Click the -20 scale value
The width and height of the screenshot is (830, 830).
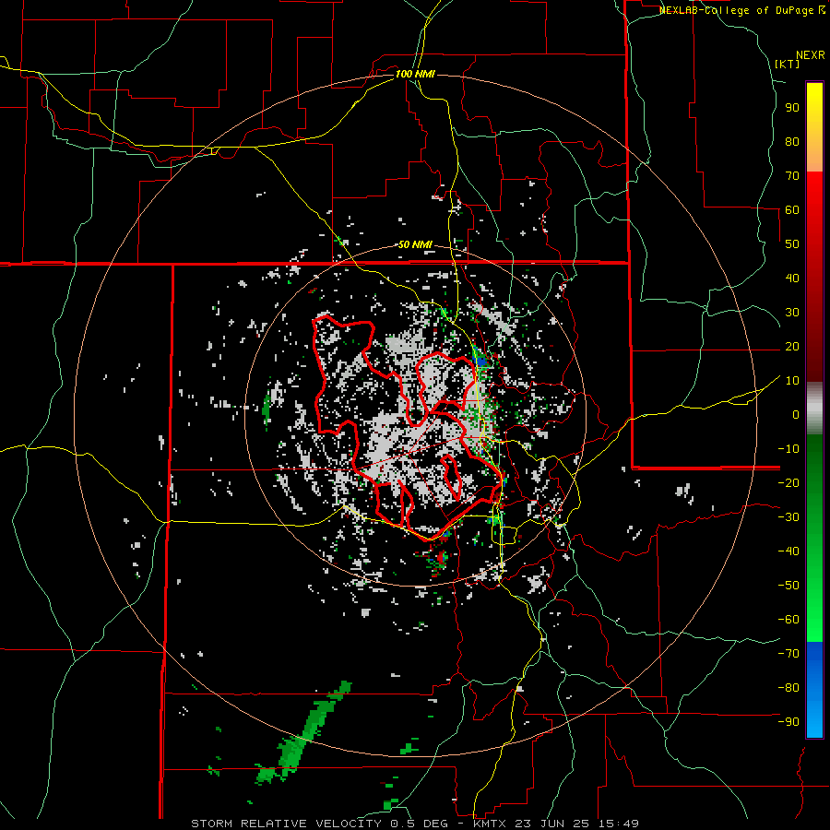788,482
